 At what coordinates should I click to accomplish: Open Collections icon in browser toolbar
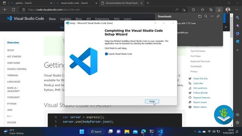point(211,9)
